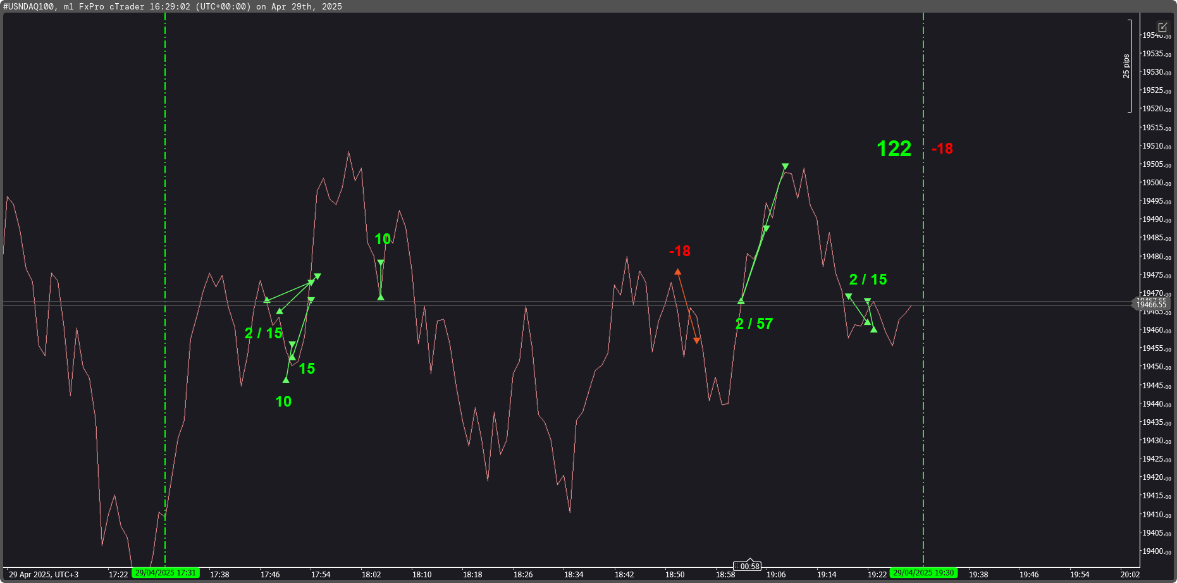The height and width of the screenshot is (583, 1177).
Task: Click the 18:50 time axis label
Action: point(675,575)
